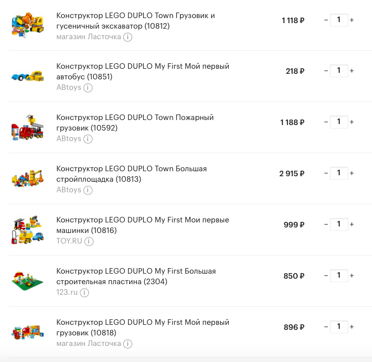Click quantity field for Мой первый автобус 10851
The image size is (372, 362).
[339, 71]
